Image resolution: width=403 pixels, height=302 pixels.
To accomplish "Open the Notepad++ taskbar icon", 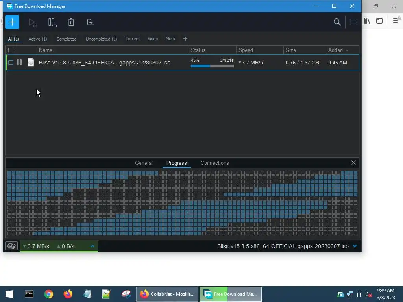I will [x=106, y=294].
